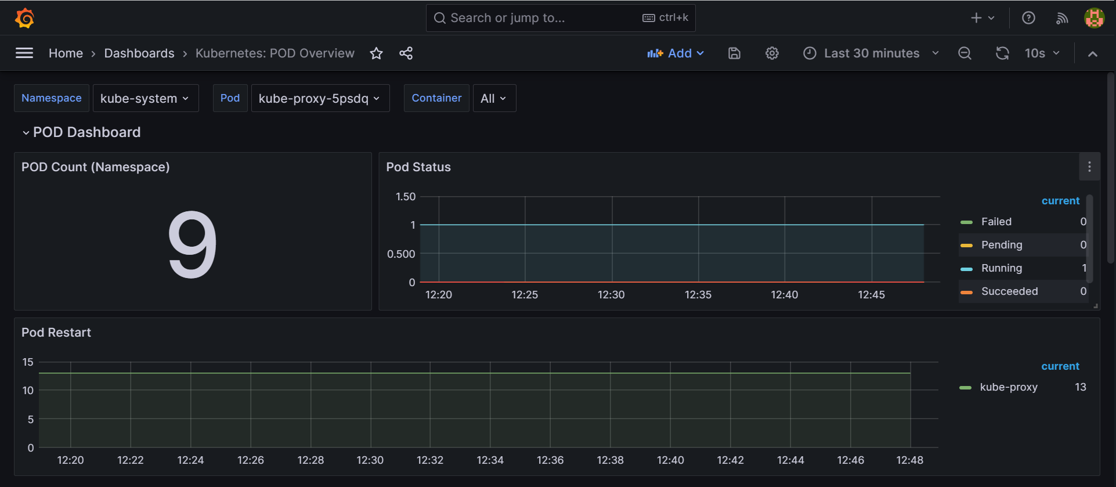This screenshot has height=487, width=1116.
Task: Click the kube-proxy current value 13
Action: coord(1080,387)
